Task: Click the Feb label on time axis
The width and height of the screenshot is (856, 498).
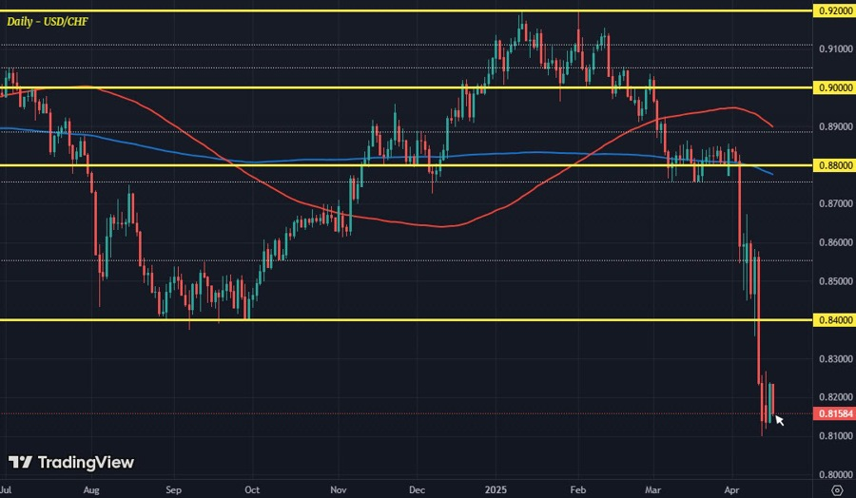Action: tap(578, 489)
